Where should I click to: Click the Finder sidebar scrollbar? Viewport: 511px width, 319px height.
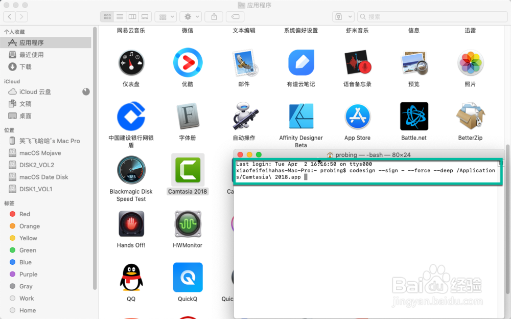click(x=95, y=158)
